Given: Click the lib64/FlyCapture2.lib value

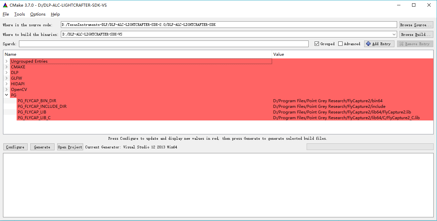Looking at the screenshot, I should tap(342, 112).
